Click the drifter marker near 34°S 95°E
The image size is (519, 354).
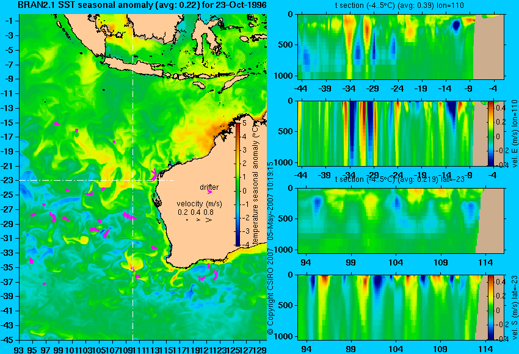pyautogui.click(x=31, y=261)
